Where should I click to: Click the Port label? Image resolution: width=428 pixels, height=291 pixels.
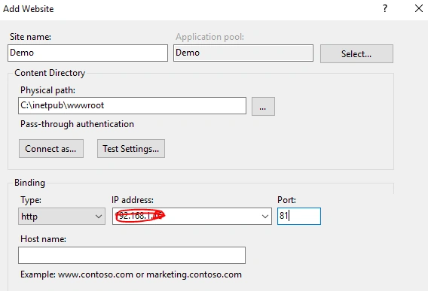pyautogui.click(x=286, y=200)
